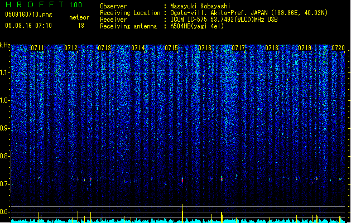The height and width of the screenshot is (223, 351).
Task: Click the HROFFT 1.0.0 title text
Action: point(44,4)
